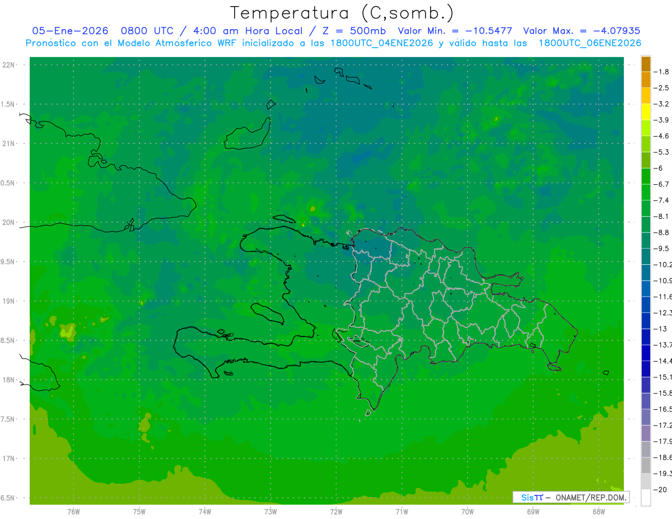Click the '68W' longitude label
The image size is (672, 519).
coord(598,512)
